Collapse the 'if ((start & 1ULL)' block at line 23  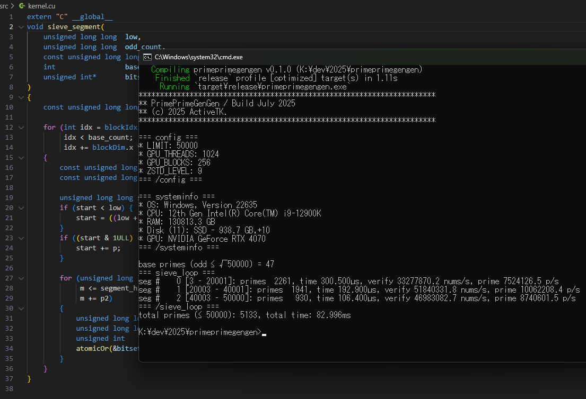click(21, 238)
